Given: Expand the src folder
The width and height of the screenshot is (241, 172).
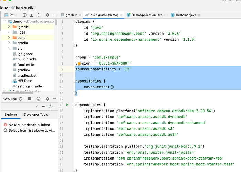Looking at the screenshot, I should pyautogui.click(x=9, y=48).
